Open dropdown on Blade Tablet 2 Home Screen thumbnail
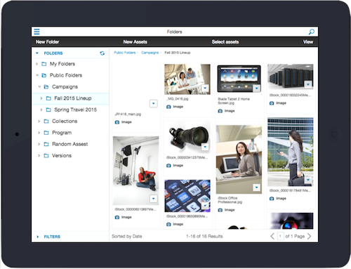The image size is (351, 269). coord(257,88)
